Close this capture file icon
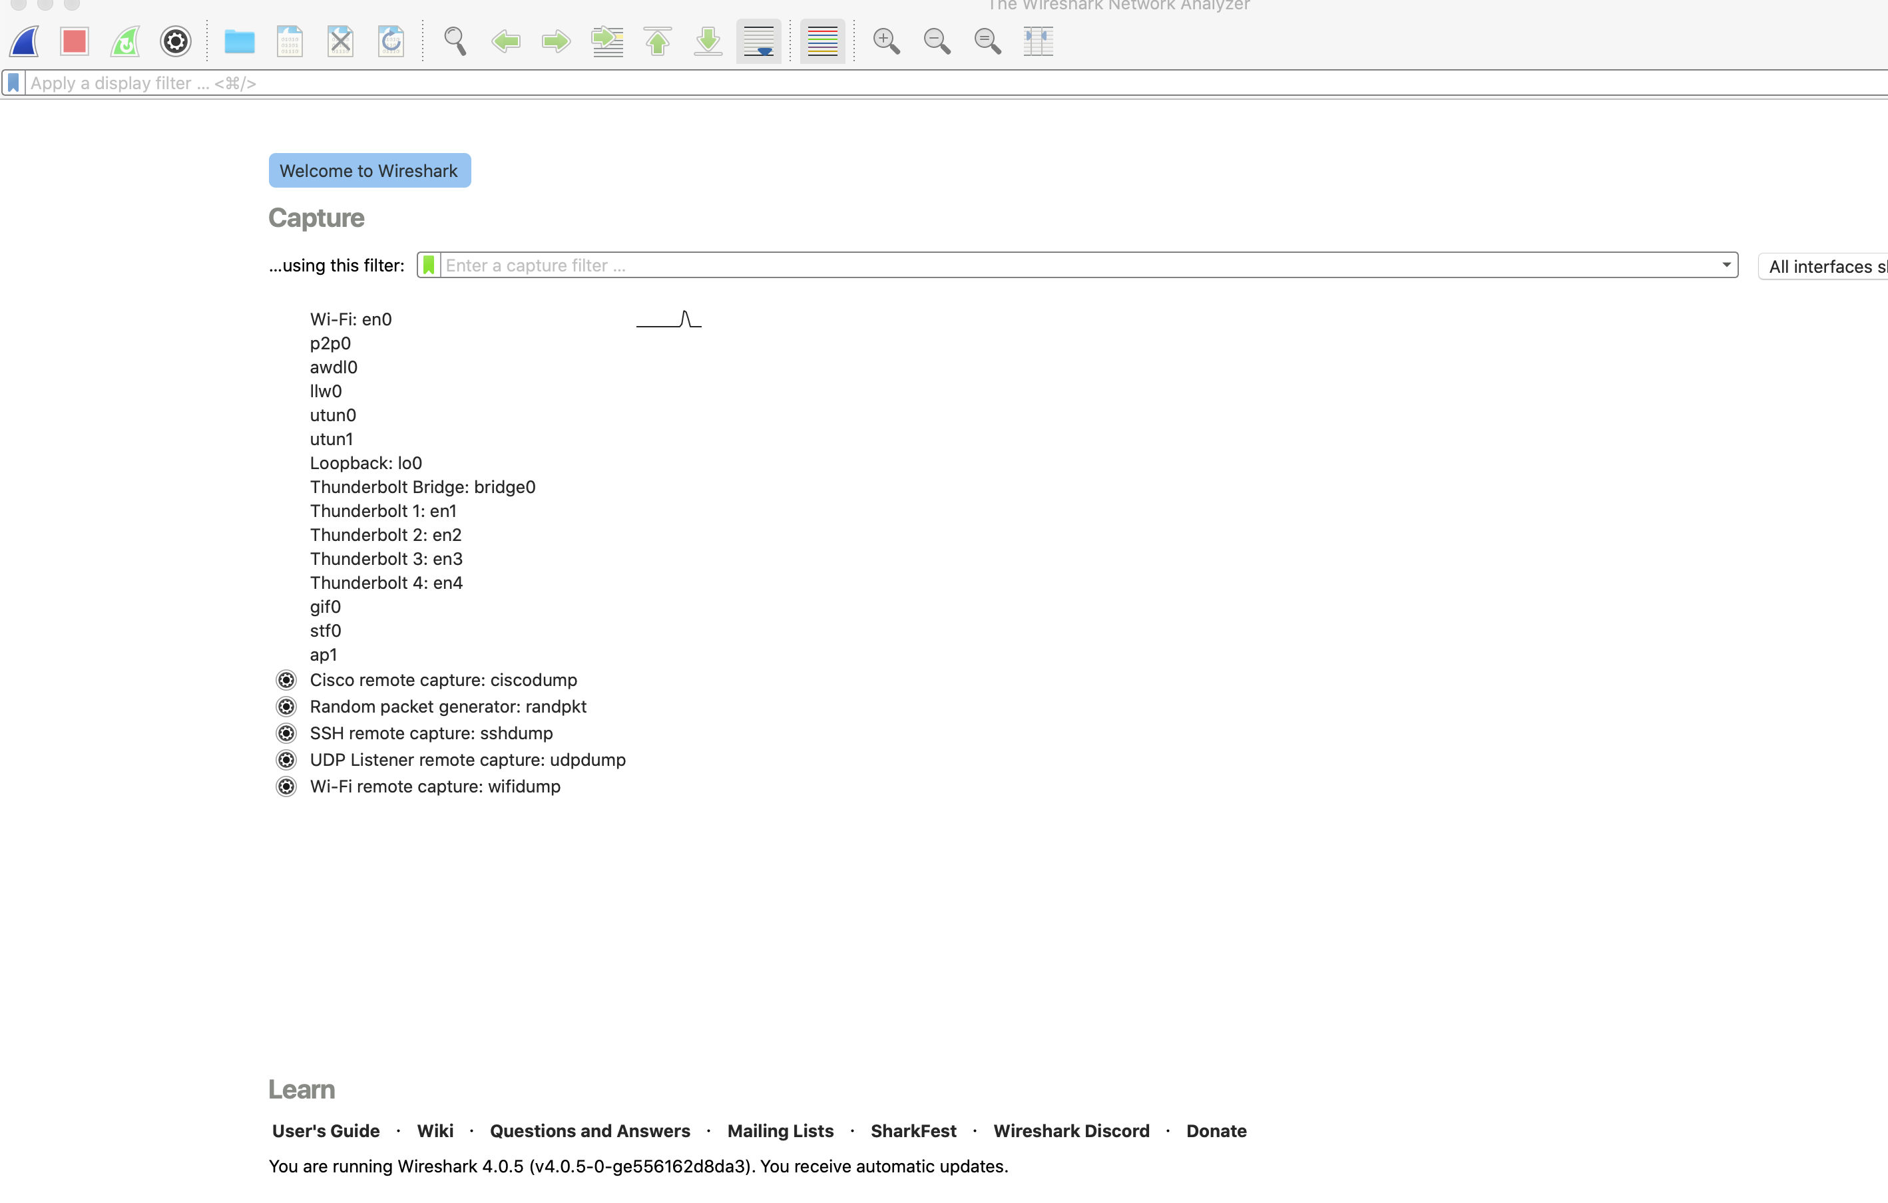1888x1203 pixels. [x=340, y=41]
